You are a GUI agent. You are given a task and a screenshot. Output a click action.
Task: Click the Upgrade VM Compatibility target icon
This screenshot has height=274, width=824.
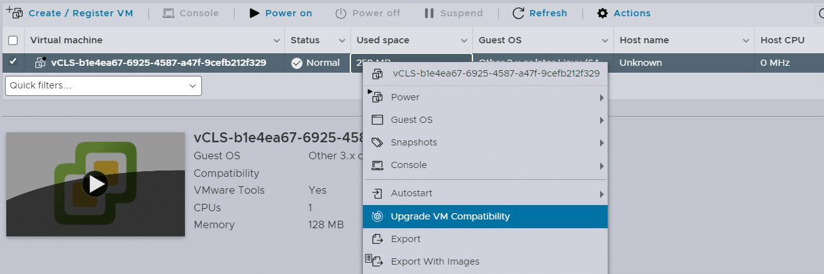pos(377,216)
